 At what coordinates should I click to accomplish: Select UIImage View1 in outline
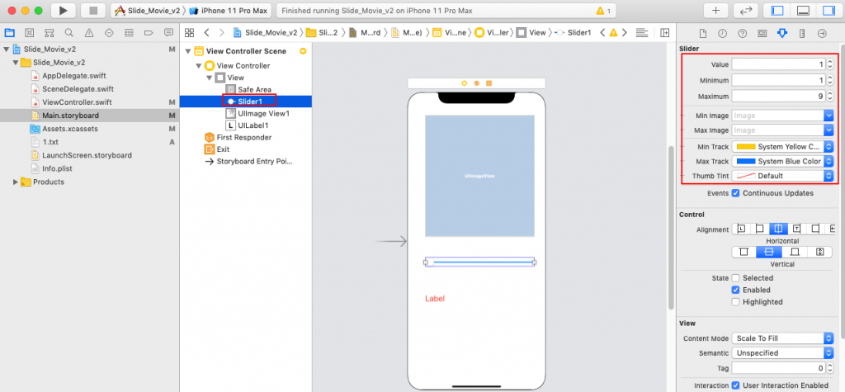[263, 114]
